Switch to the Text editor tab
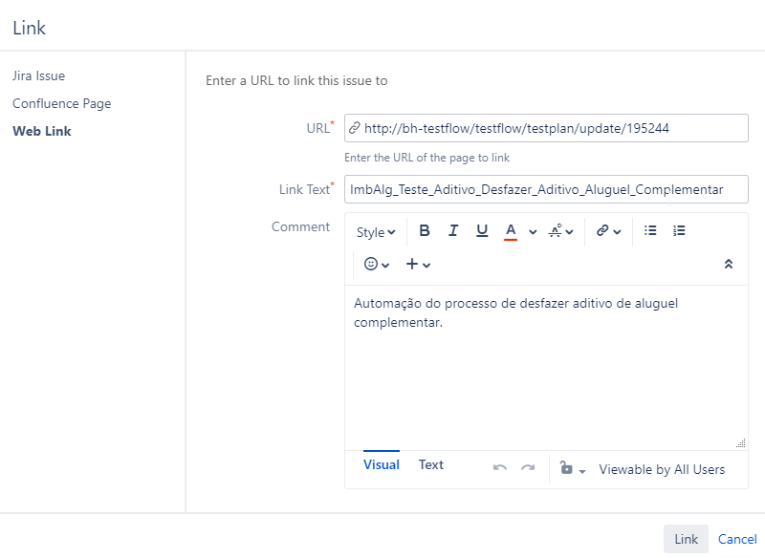This screenshot has width=765, height=558. 431,465
